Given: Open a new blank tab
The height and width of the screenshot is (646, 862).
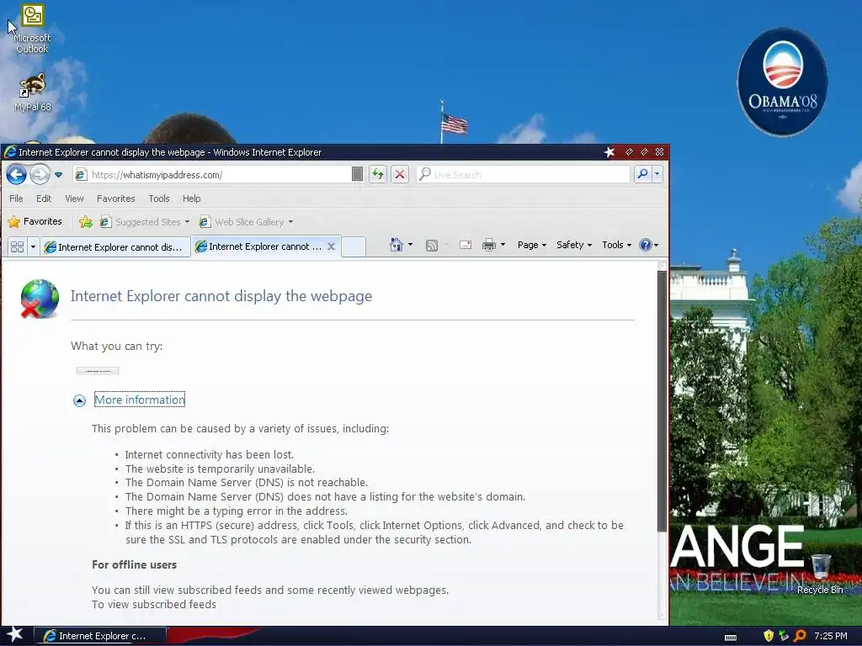Looking at the screenshot, I should [354, 246].
